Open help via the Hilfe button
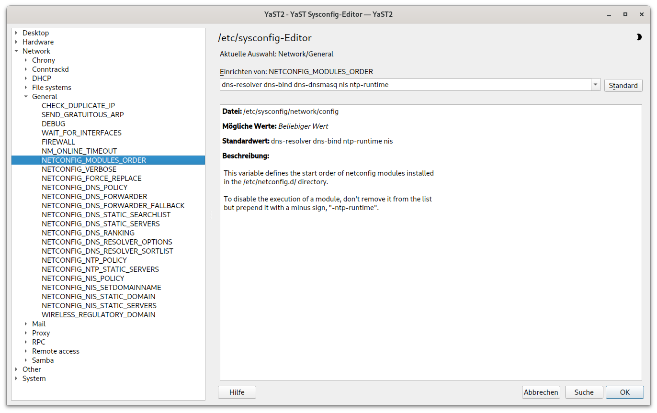The image size is (657, 413). tap(237, 392)
